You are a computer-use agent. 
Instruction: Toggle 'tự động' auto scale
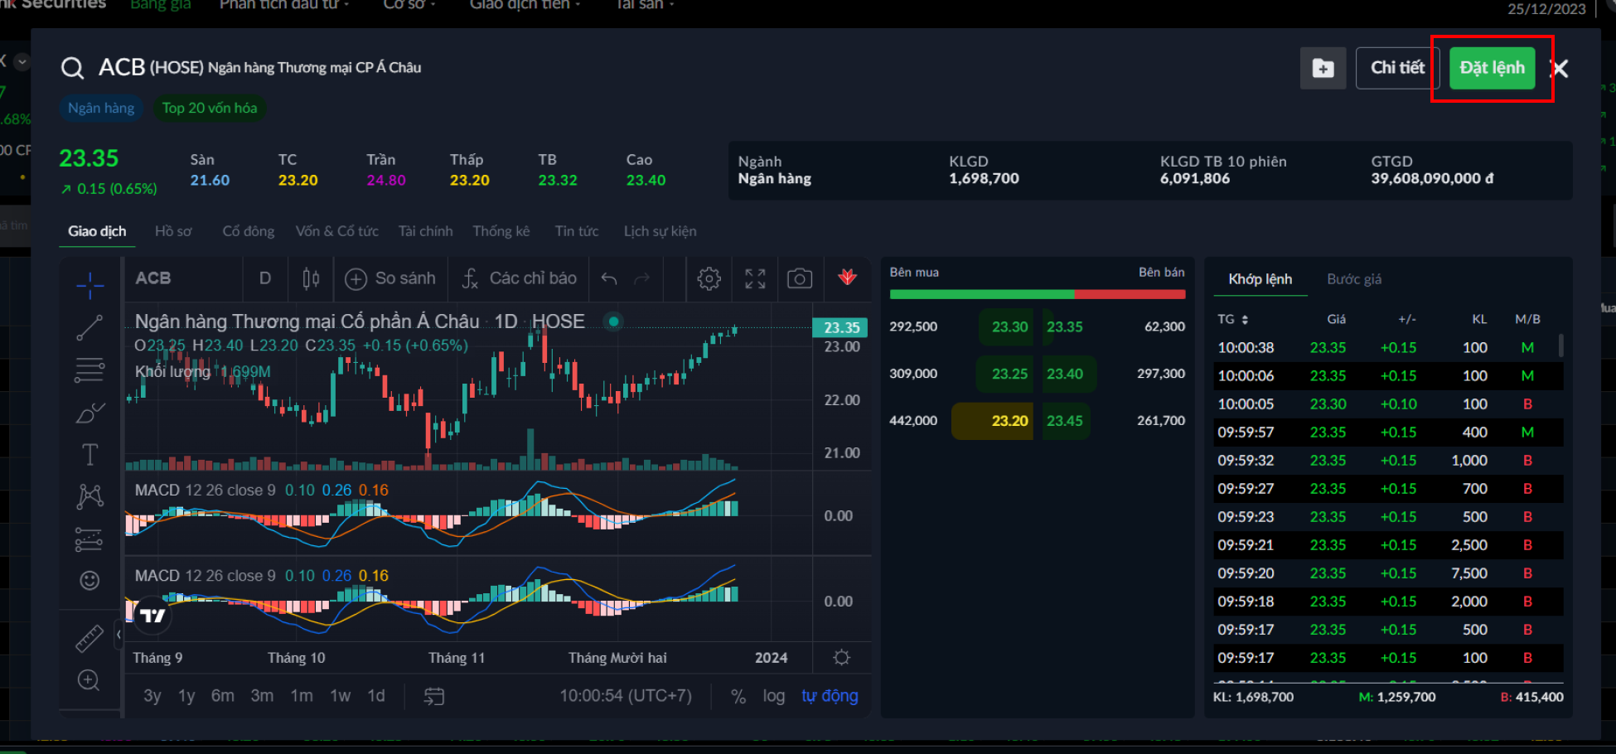830,696
